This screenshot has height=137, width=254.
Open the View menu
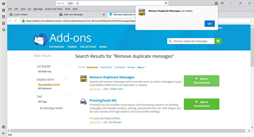[23, 9]
